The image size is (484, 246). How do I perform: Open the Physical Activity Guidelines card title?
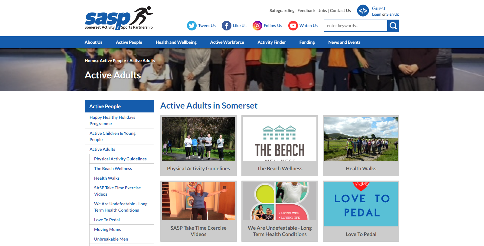point(198,169)
